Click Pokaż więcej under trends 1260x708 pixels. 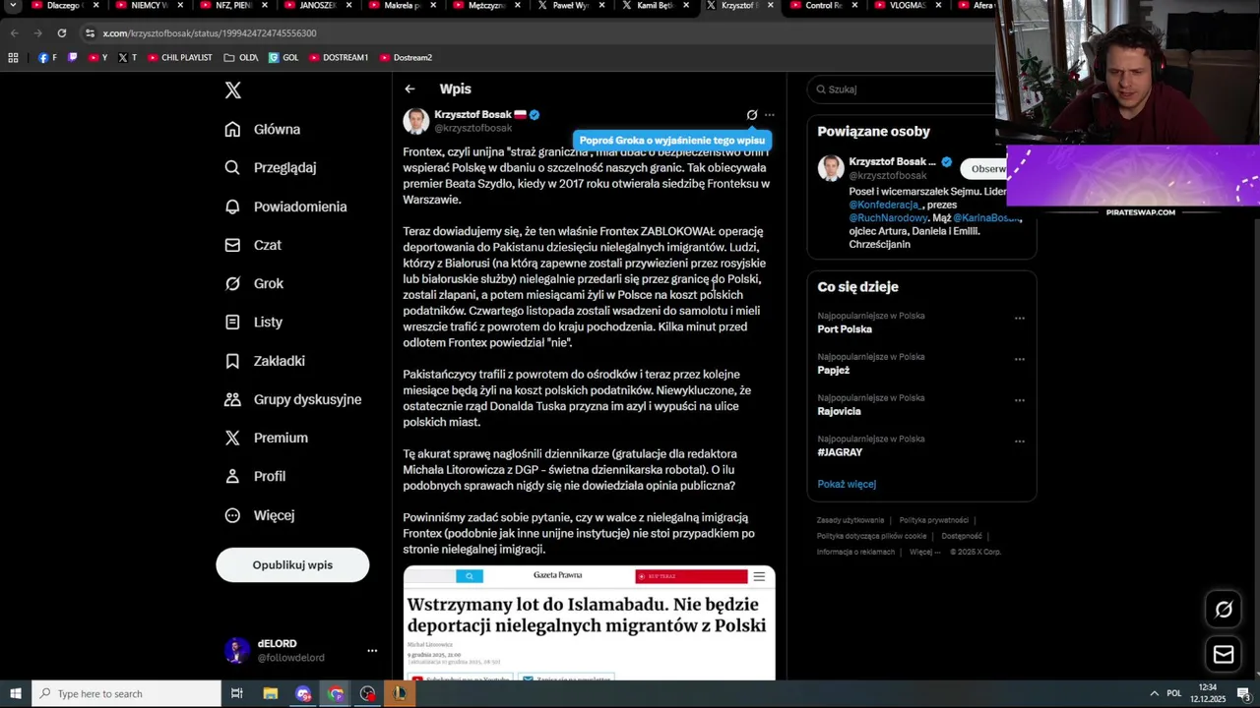(847, 484)
